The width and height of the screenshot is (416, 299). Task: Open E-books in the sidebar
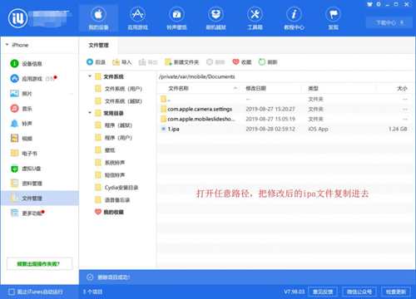tap(23, 154)
